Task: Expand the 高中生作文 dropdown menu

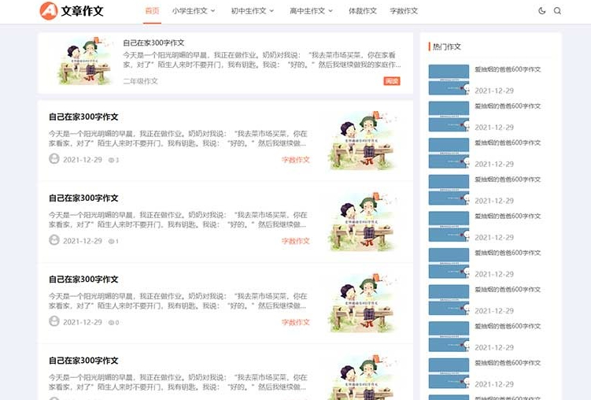Action: tap(311, 11)
